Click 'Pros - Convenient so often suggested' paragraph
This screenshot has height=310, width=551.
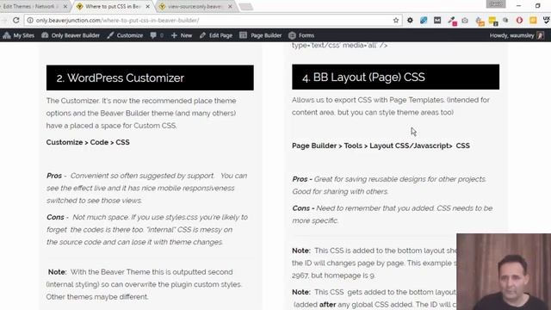[x=147, y=188]
